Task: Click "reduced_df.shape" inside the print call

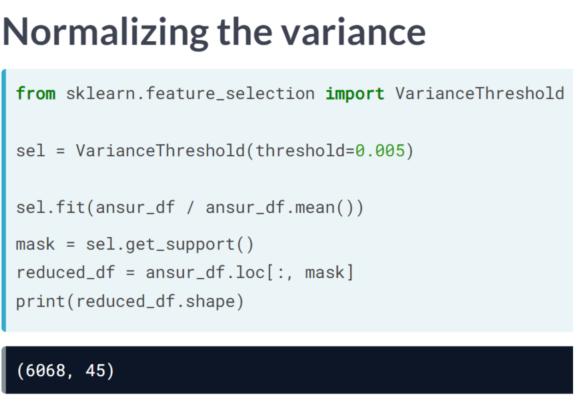Action: click(155, 302)
